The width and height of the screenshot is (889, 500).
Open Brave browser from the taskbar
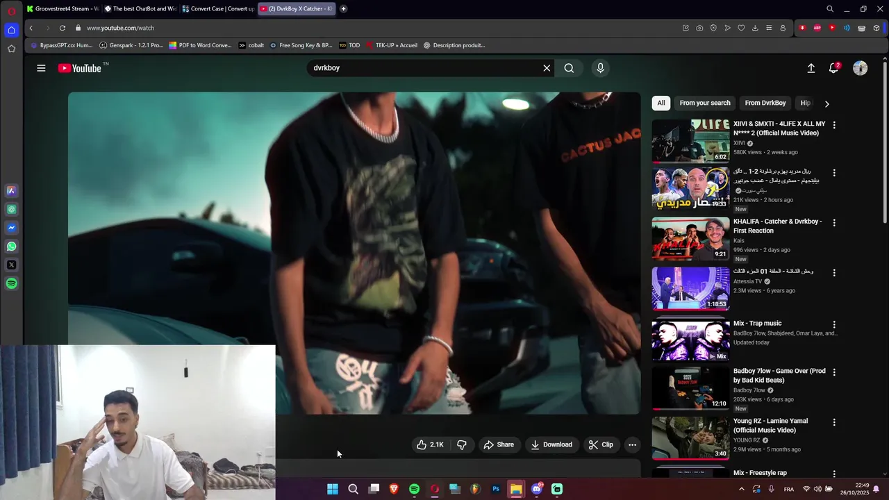click(394, 489)
